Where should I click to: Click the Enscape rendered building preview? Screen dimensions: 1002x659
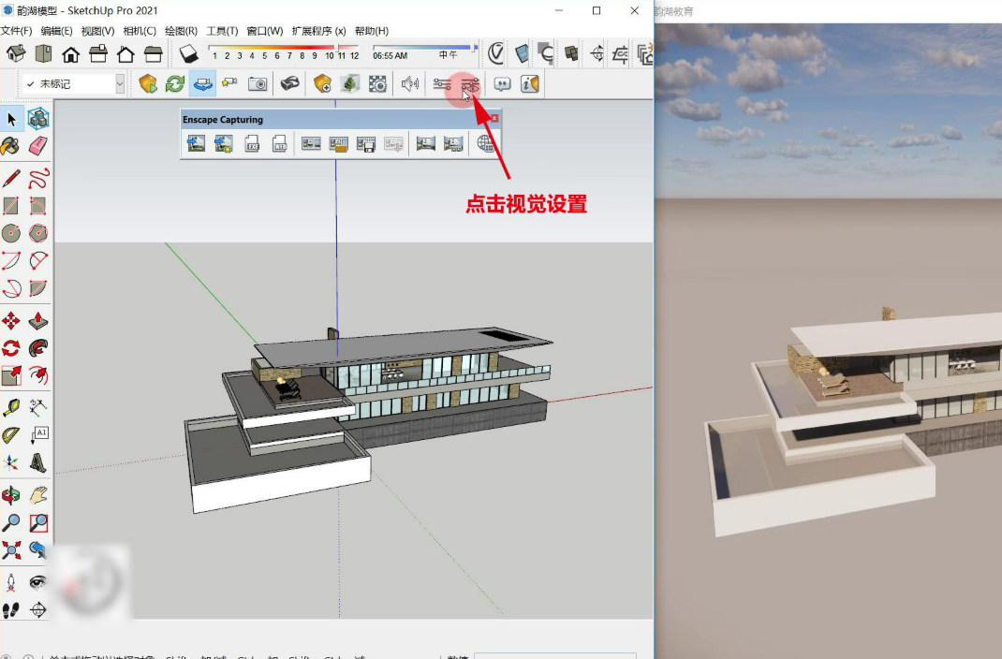click(854, 421)
